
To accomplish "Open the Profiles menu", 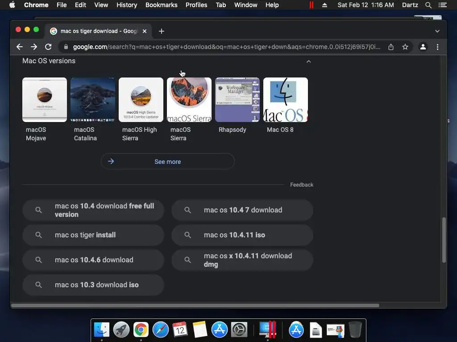I will coord(196,5).
